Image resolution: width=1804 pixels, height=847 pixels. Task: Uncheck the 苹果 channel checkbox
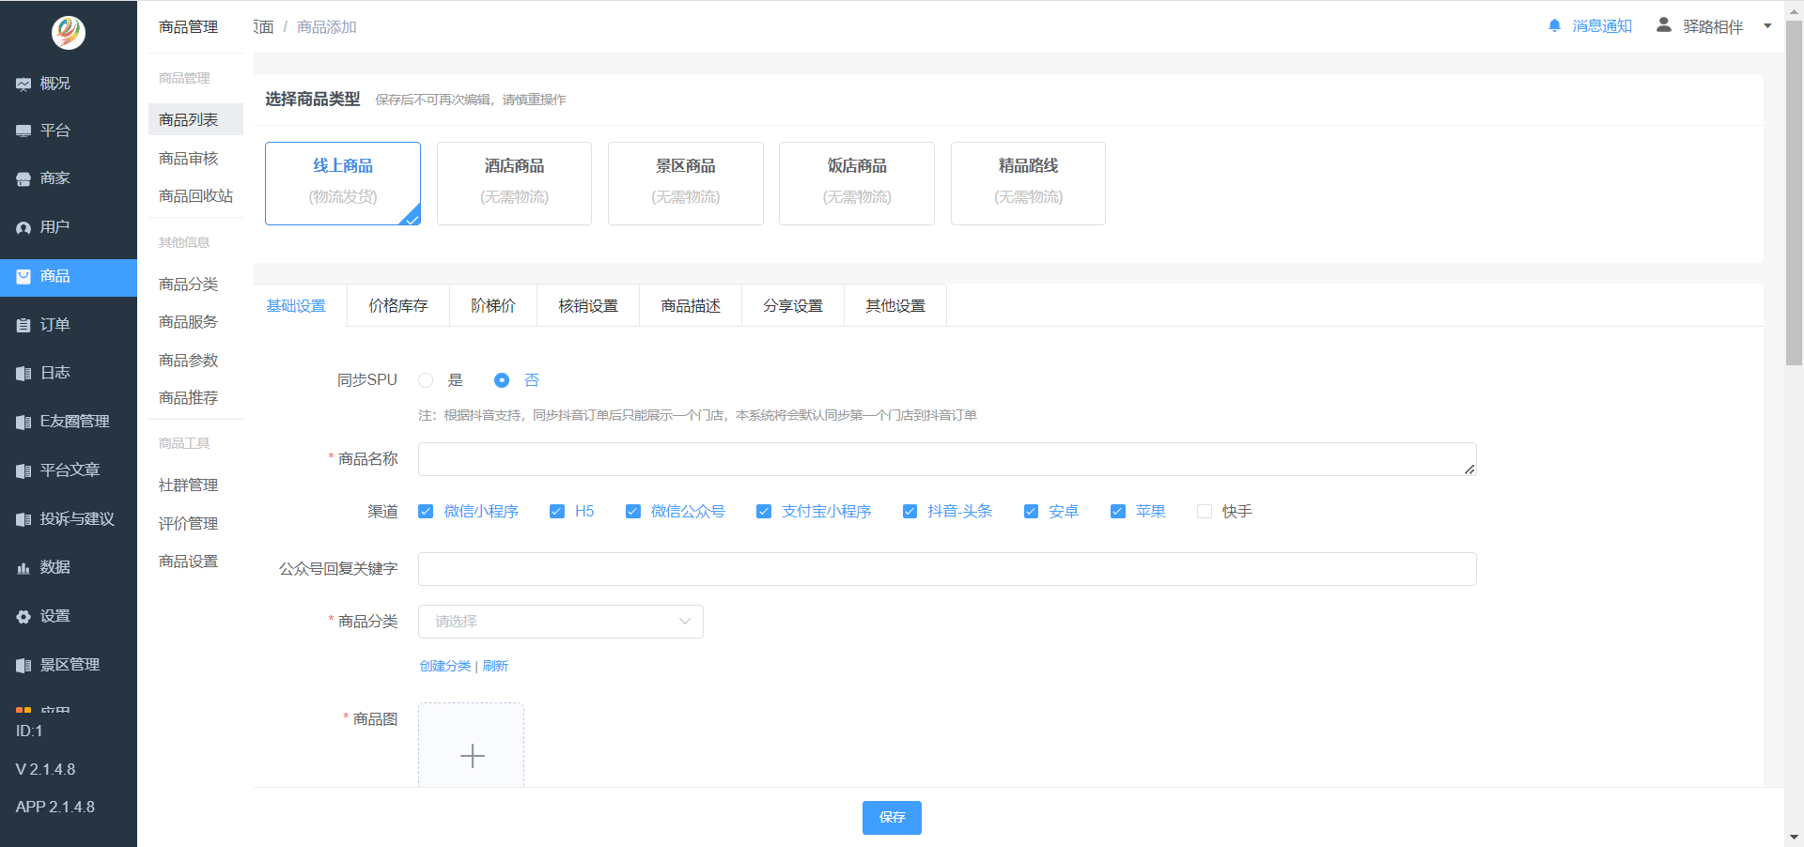1118,512
